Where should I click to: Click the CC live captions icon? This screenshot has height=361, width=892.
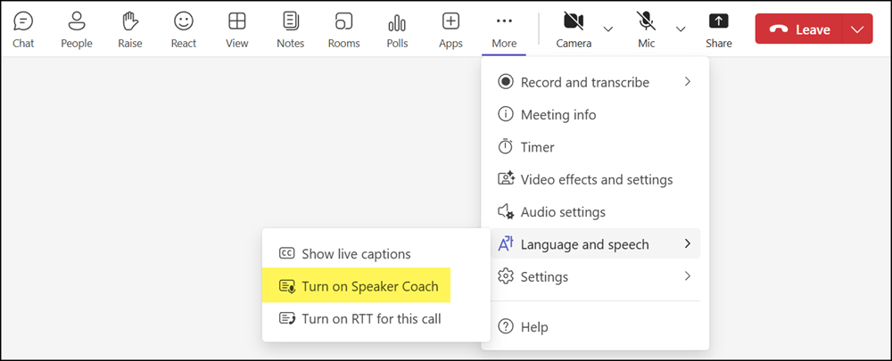[286, 253]
